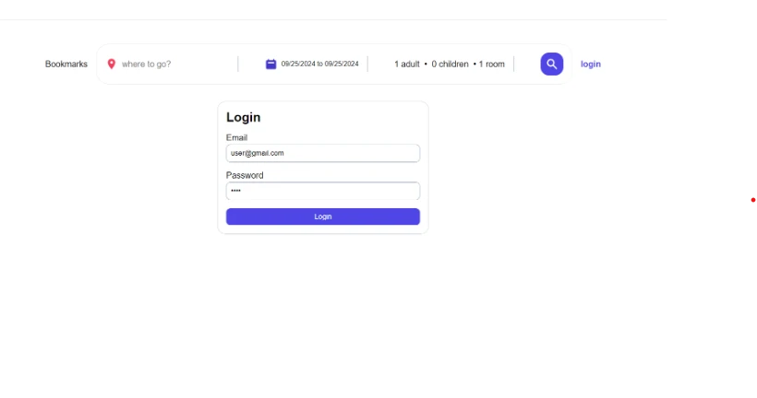
Task: Click the masked password dots
Action: click(x=235, y=191)
